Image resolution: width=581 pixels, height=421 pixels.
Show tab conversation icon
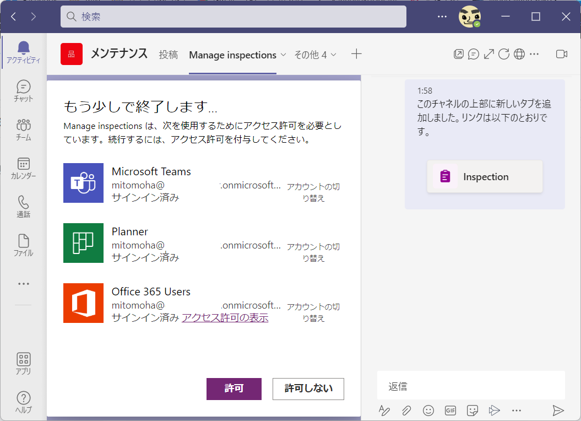pyautogui.click(x=474, y=54)
